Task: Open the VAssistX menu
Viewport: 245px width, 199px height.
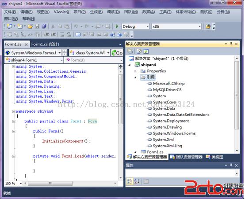Action: click(61, 12)
